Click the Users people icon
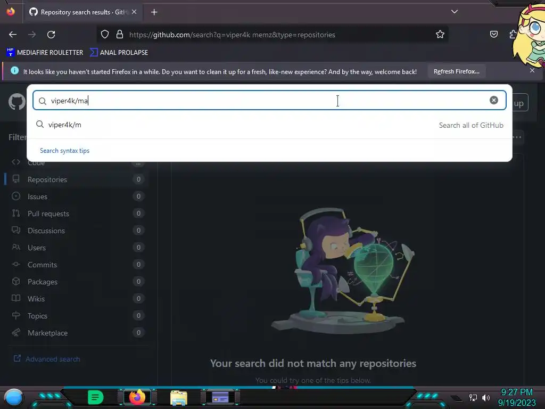Image resolution: width=545 pixels, height=409 pixels. tap(16, 247)
